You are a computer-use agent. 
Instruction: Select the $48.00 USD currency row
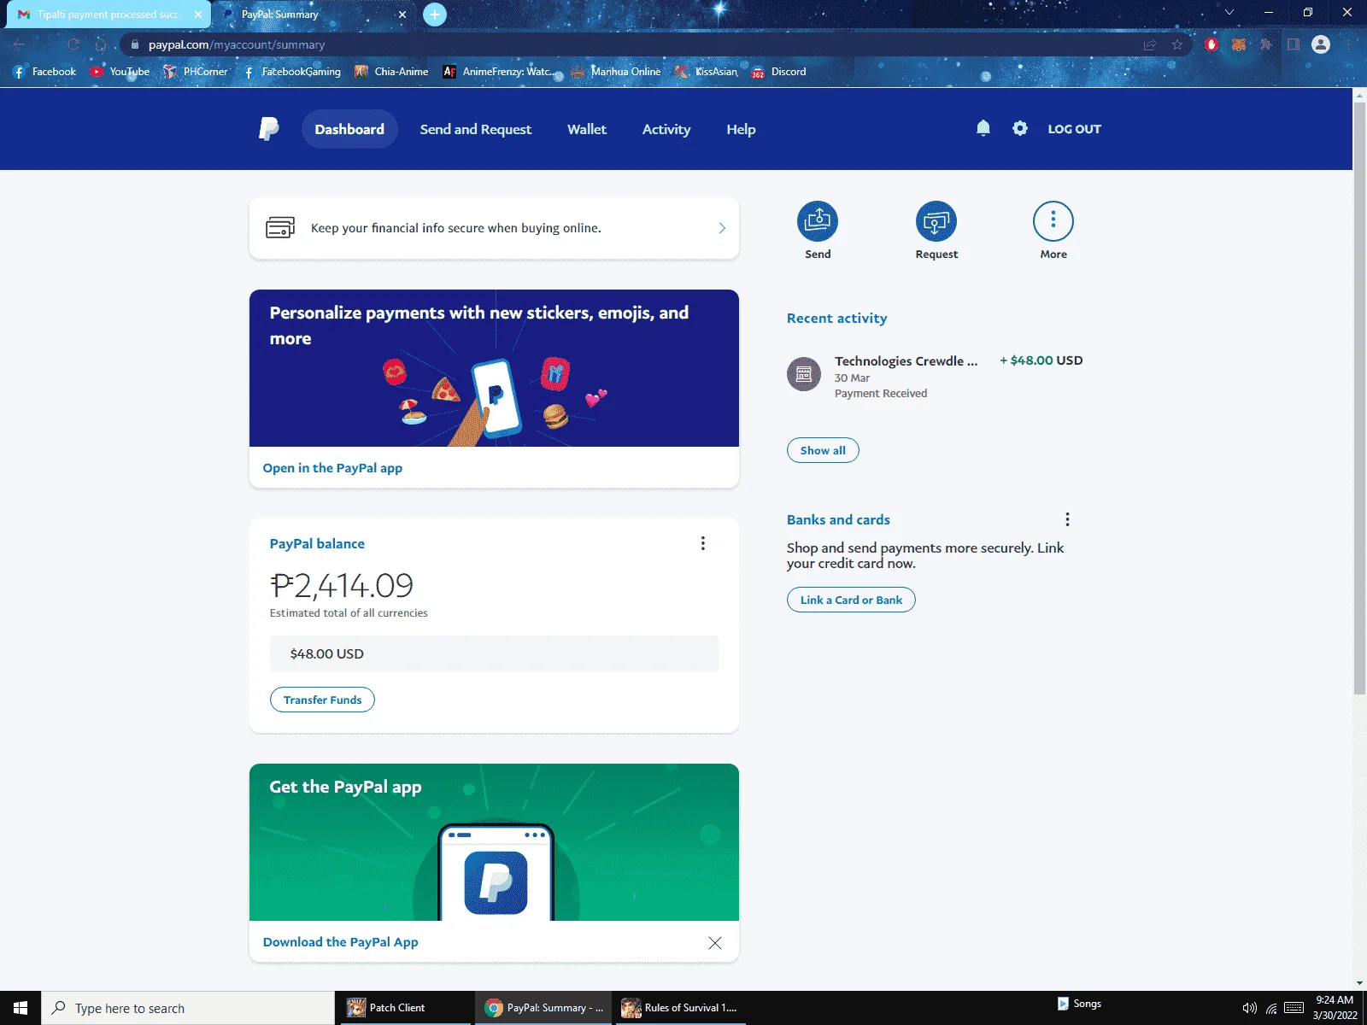(494, 653)
